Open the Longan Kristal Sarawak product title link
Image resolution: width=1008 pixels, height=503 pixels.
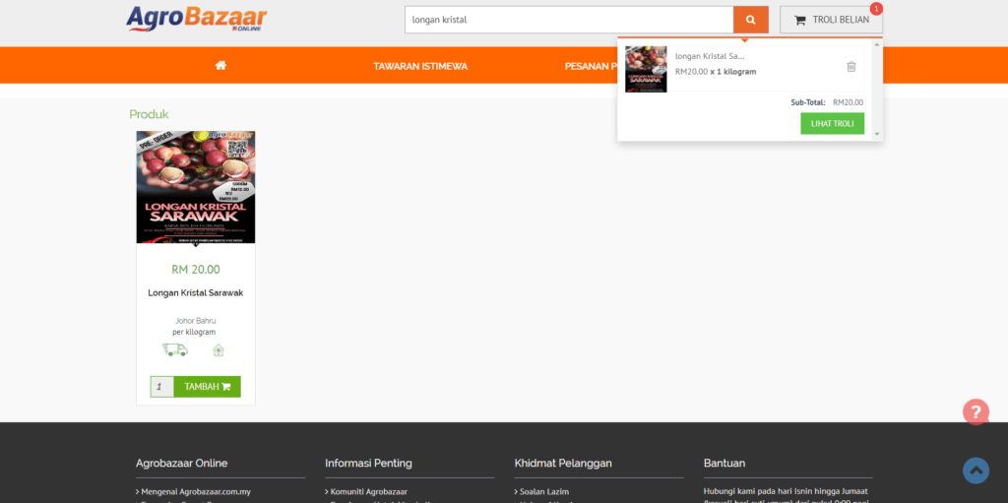195,292
